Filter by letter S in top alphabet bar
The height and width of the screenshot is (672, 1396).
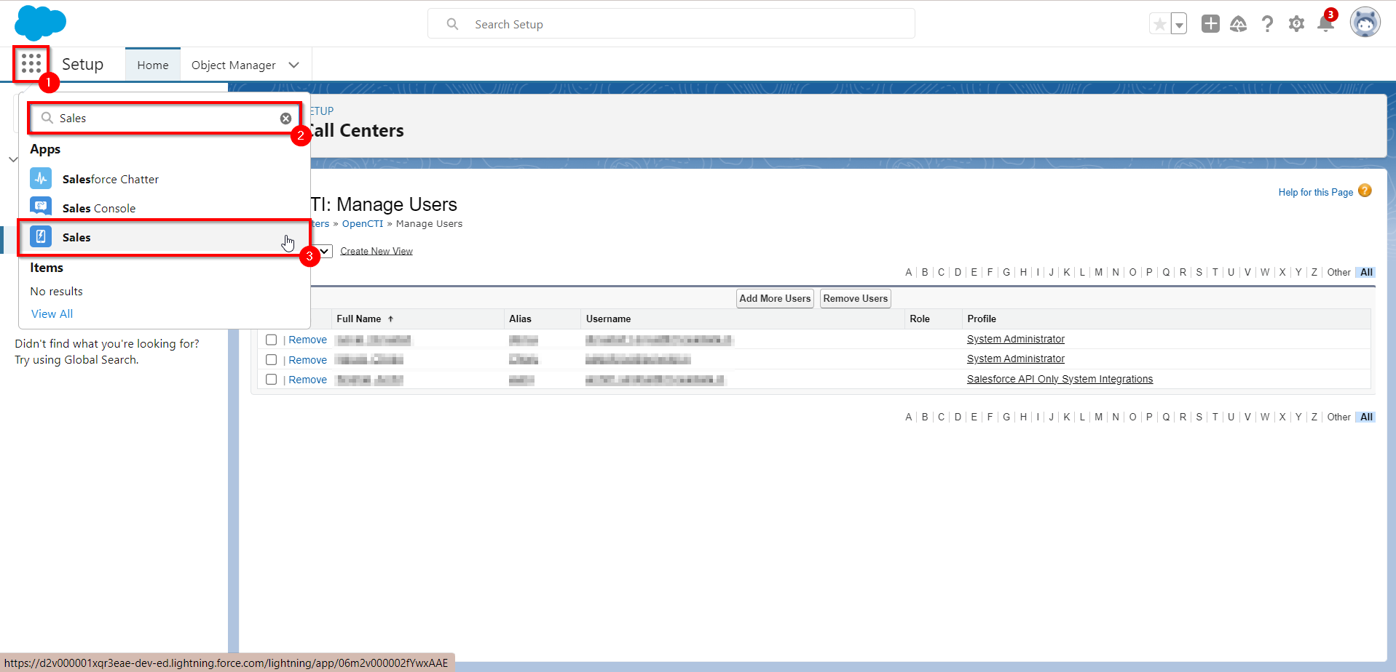click(x=1199, y=272)
